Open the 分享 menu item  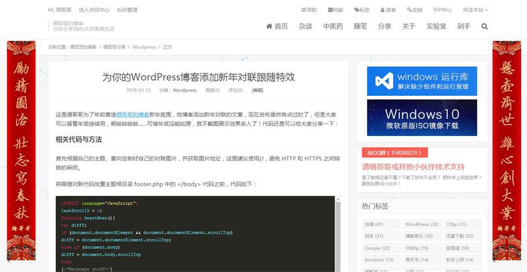click(385, 26)
